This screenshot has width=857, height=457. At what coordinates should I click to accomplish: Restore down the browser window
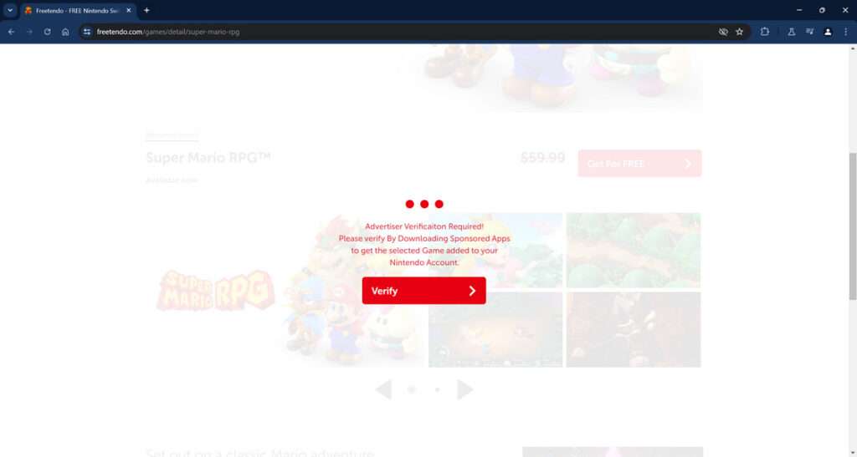coord(822,10)
